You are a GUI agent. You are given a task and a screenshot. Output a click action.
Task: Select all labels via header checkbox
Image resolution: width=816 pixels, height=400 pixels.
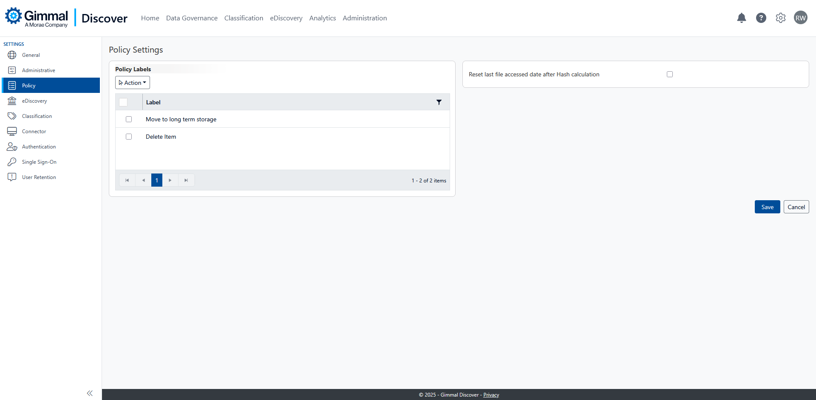(x=123, y=102)
